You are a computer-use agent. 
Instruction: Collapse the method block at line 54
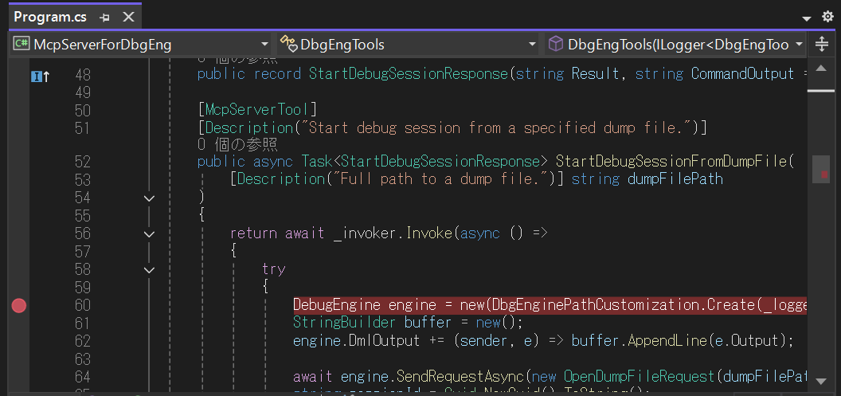150,198
